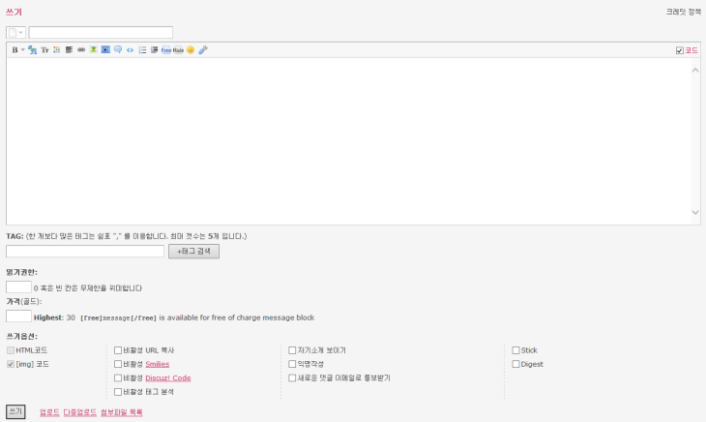This screenshot has width=706, height=422.
Task: Insert a Free message block
Action: pos(166,50)
